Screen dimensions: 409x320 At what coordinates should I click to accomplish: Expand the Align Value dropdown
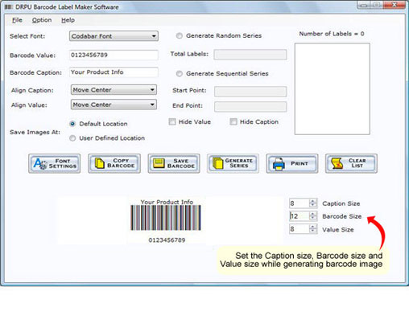click(x=114, y=105)
